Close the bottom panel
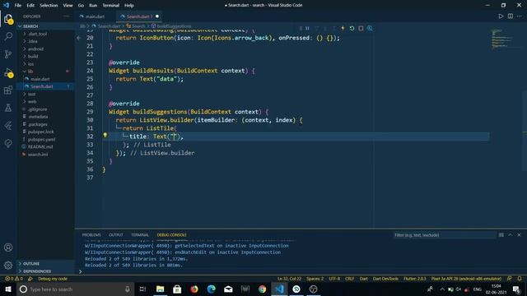The height and width of the screenshot is (296, 527). tap(519, 235)
